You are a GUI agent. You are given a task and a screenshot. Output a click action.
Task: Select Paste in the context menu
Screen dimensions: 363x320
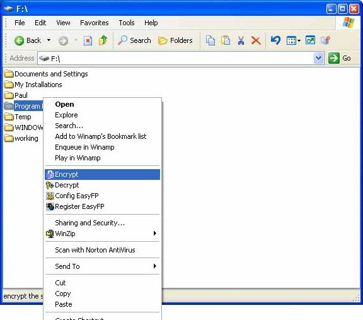coord(102,304)
